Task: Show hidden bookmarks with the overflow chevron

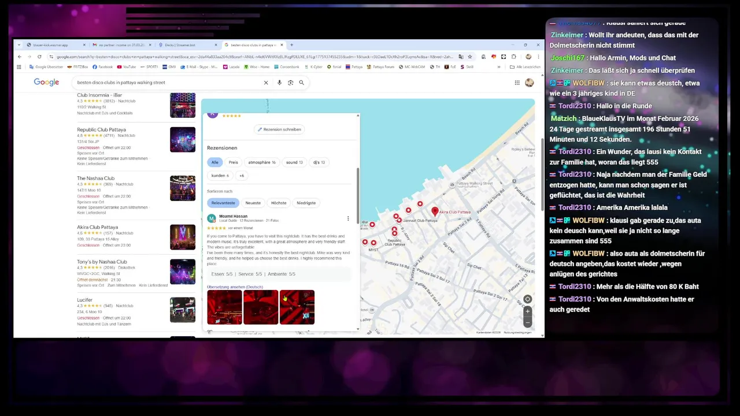Action: pyautogui.click(x=498, y=67)
